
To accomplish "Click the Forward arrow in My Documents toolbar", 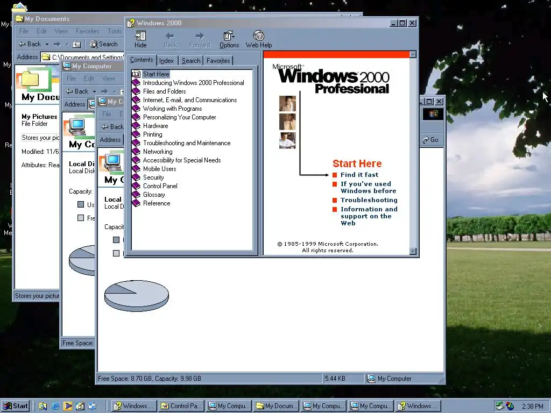I will pyautogui.click(x=57, y=44).
